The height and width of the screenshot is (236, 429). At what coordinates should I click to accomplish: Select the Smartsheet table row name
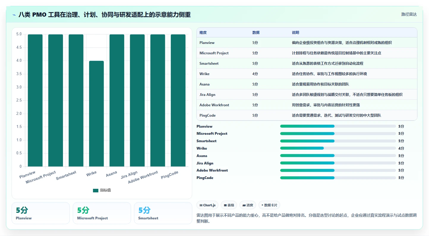tap(209, 64)
